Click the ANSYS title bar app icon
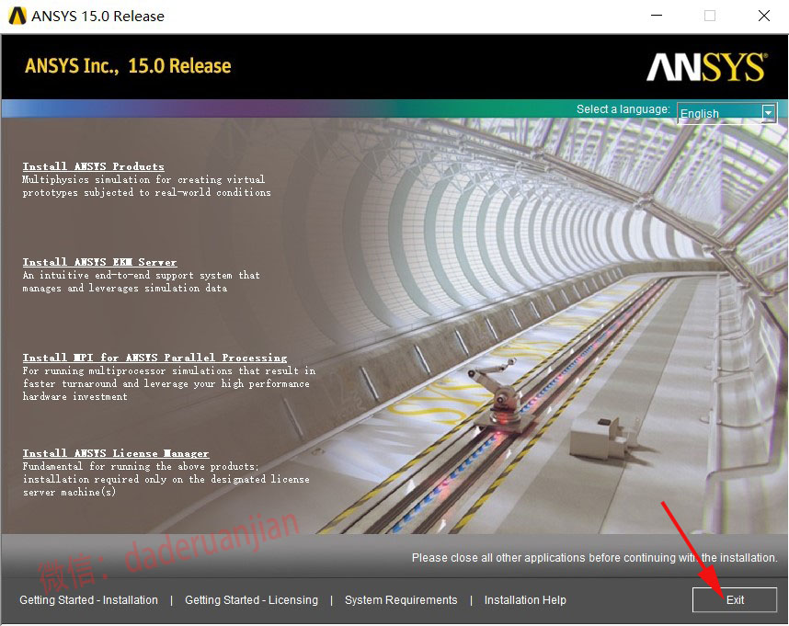The image size is (789, 626). tap(17, 17)
